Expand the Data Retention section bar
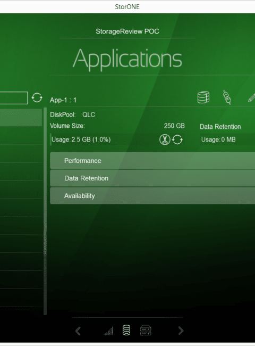This screenshot has height=346, width=255. [152, 178]
